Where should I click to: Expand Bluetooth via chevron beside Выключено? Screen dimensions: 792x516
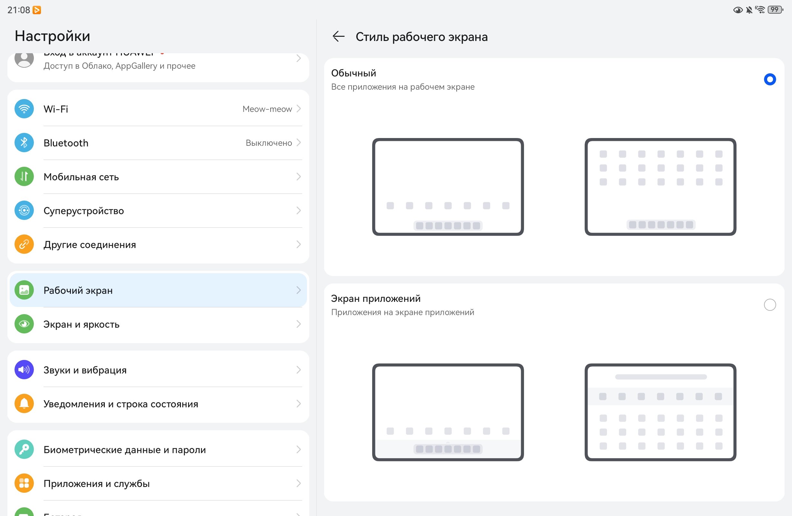pos(299,143)
